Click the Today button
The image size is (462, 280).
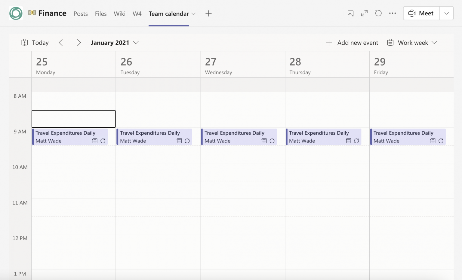(x=40, y=42)
